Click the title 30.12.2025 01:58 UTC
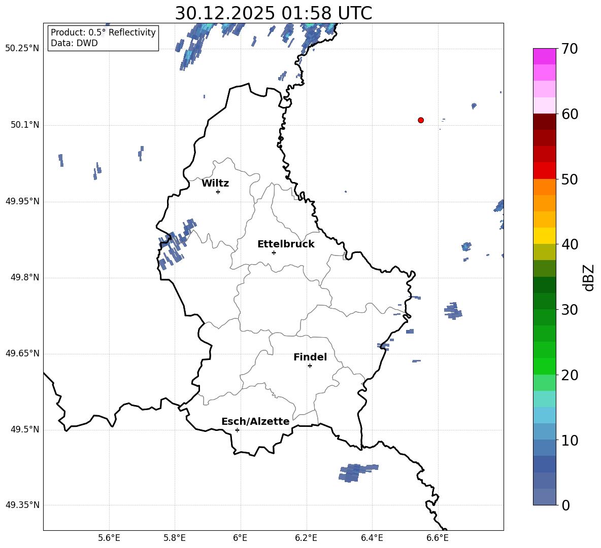Image resolution: width=601 pixels, height=548 pixels. click(273, 13)
